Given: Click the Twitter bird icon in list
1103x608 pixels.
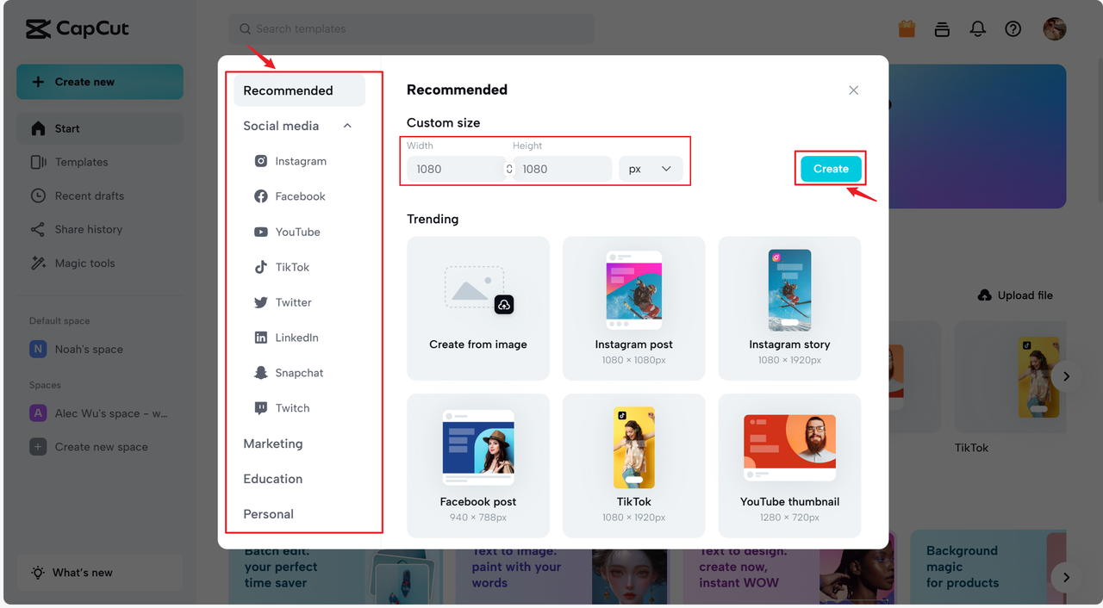Looking at the screenshot, I should coord(260,302).
